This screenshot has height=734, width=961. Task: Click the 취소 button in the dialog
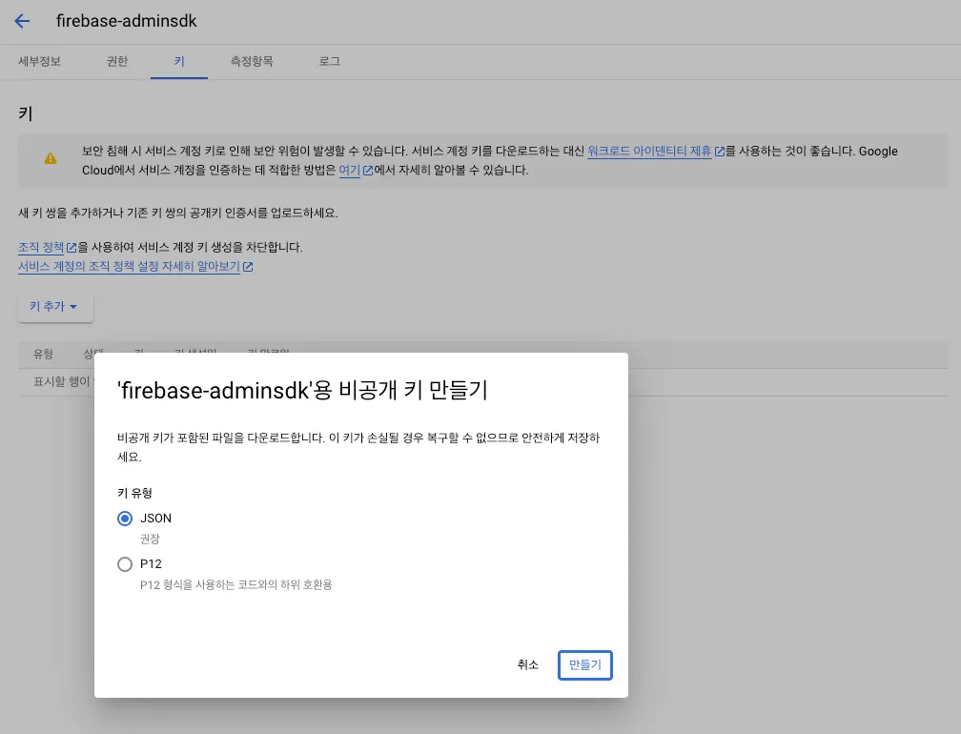[528, 664]
